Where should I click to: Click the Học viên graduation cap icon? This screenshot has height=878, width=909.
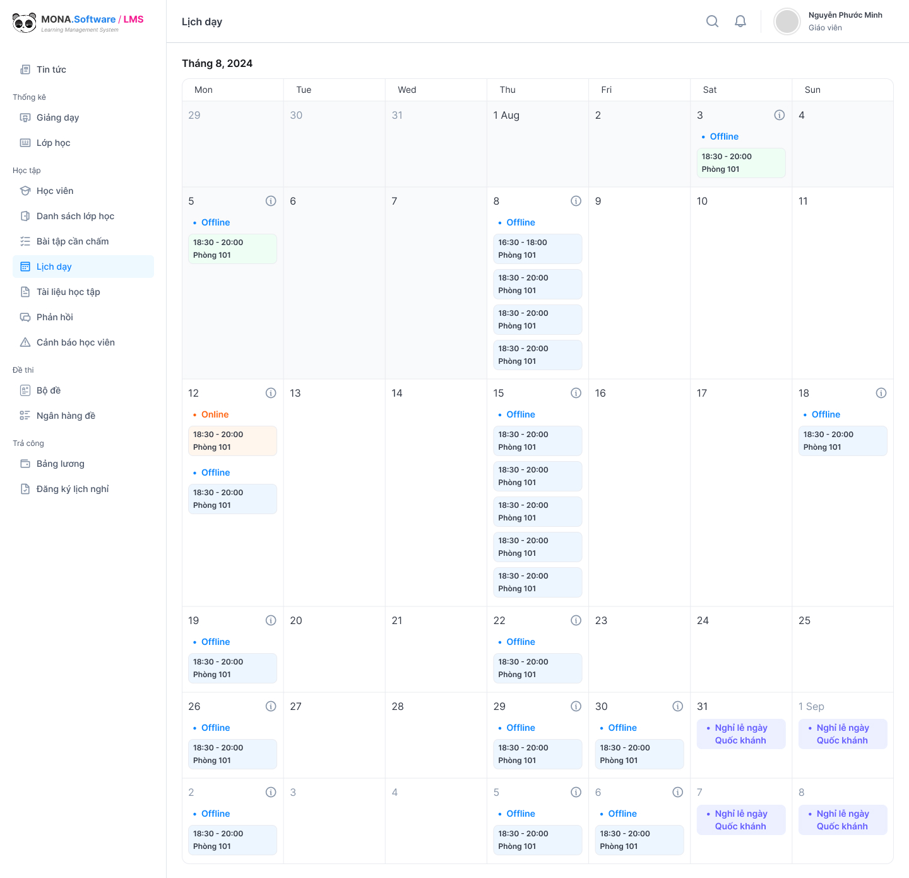[25, 191]
